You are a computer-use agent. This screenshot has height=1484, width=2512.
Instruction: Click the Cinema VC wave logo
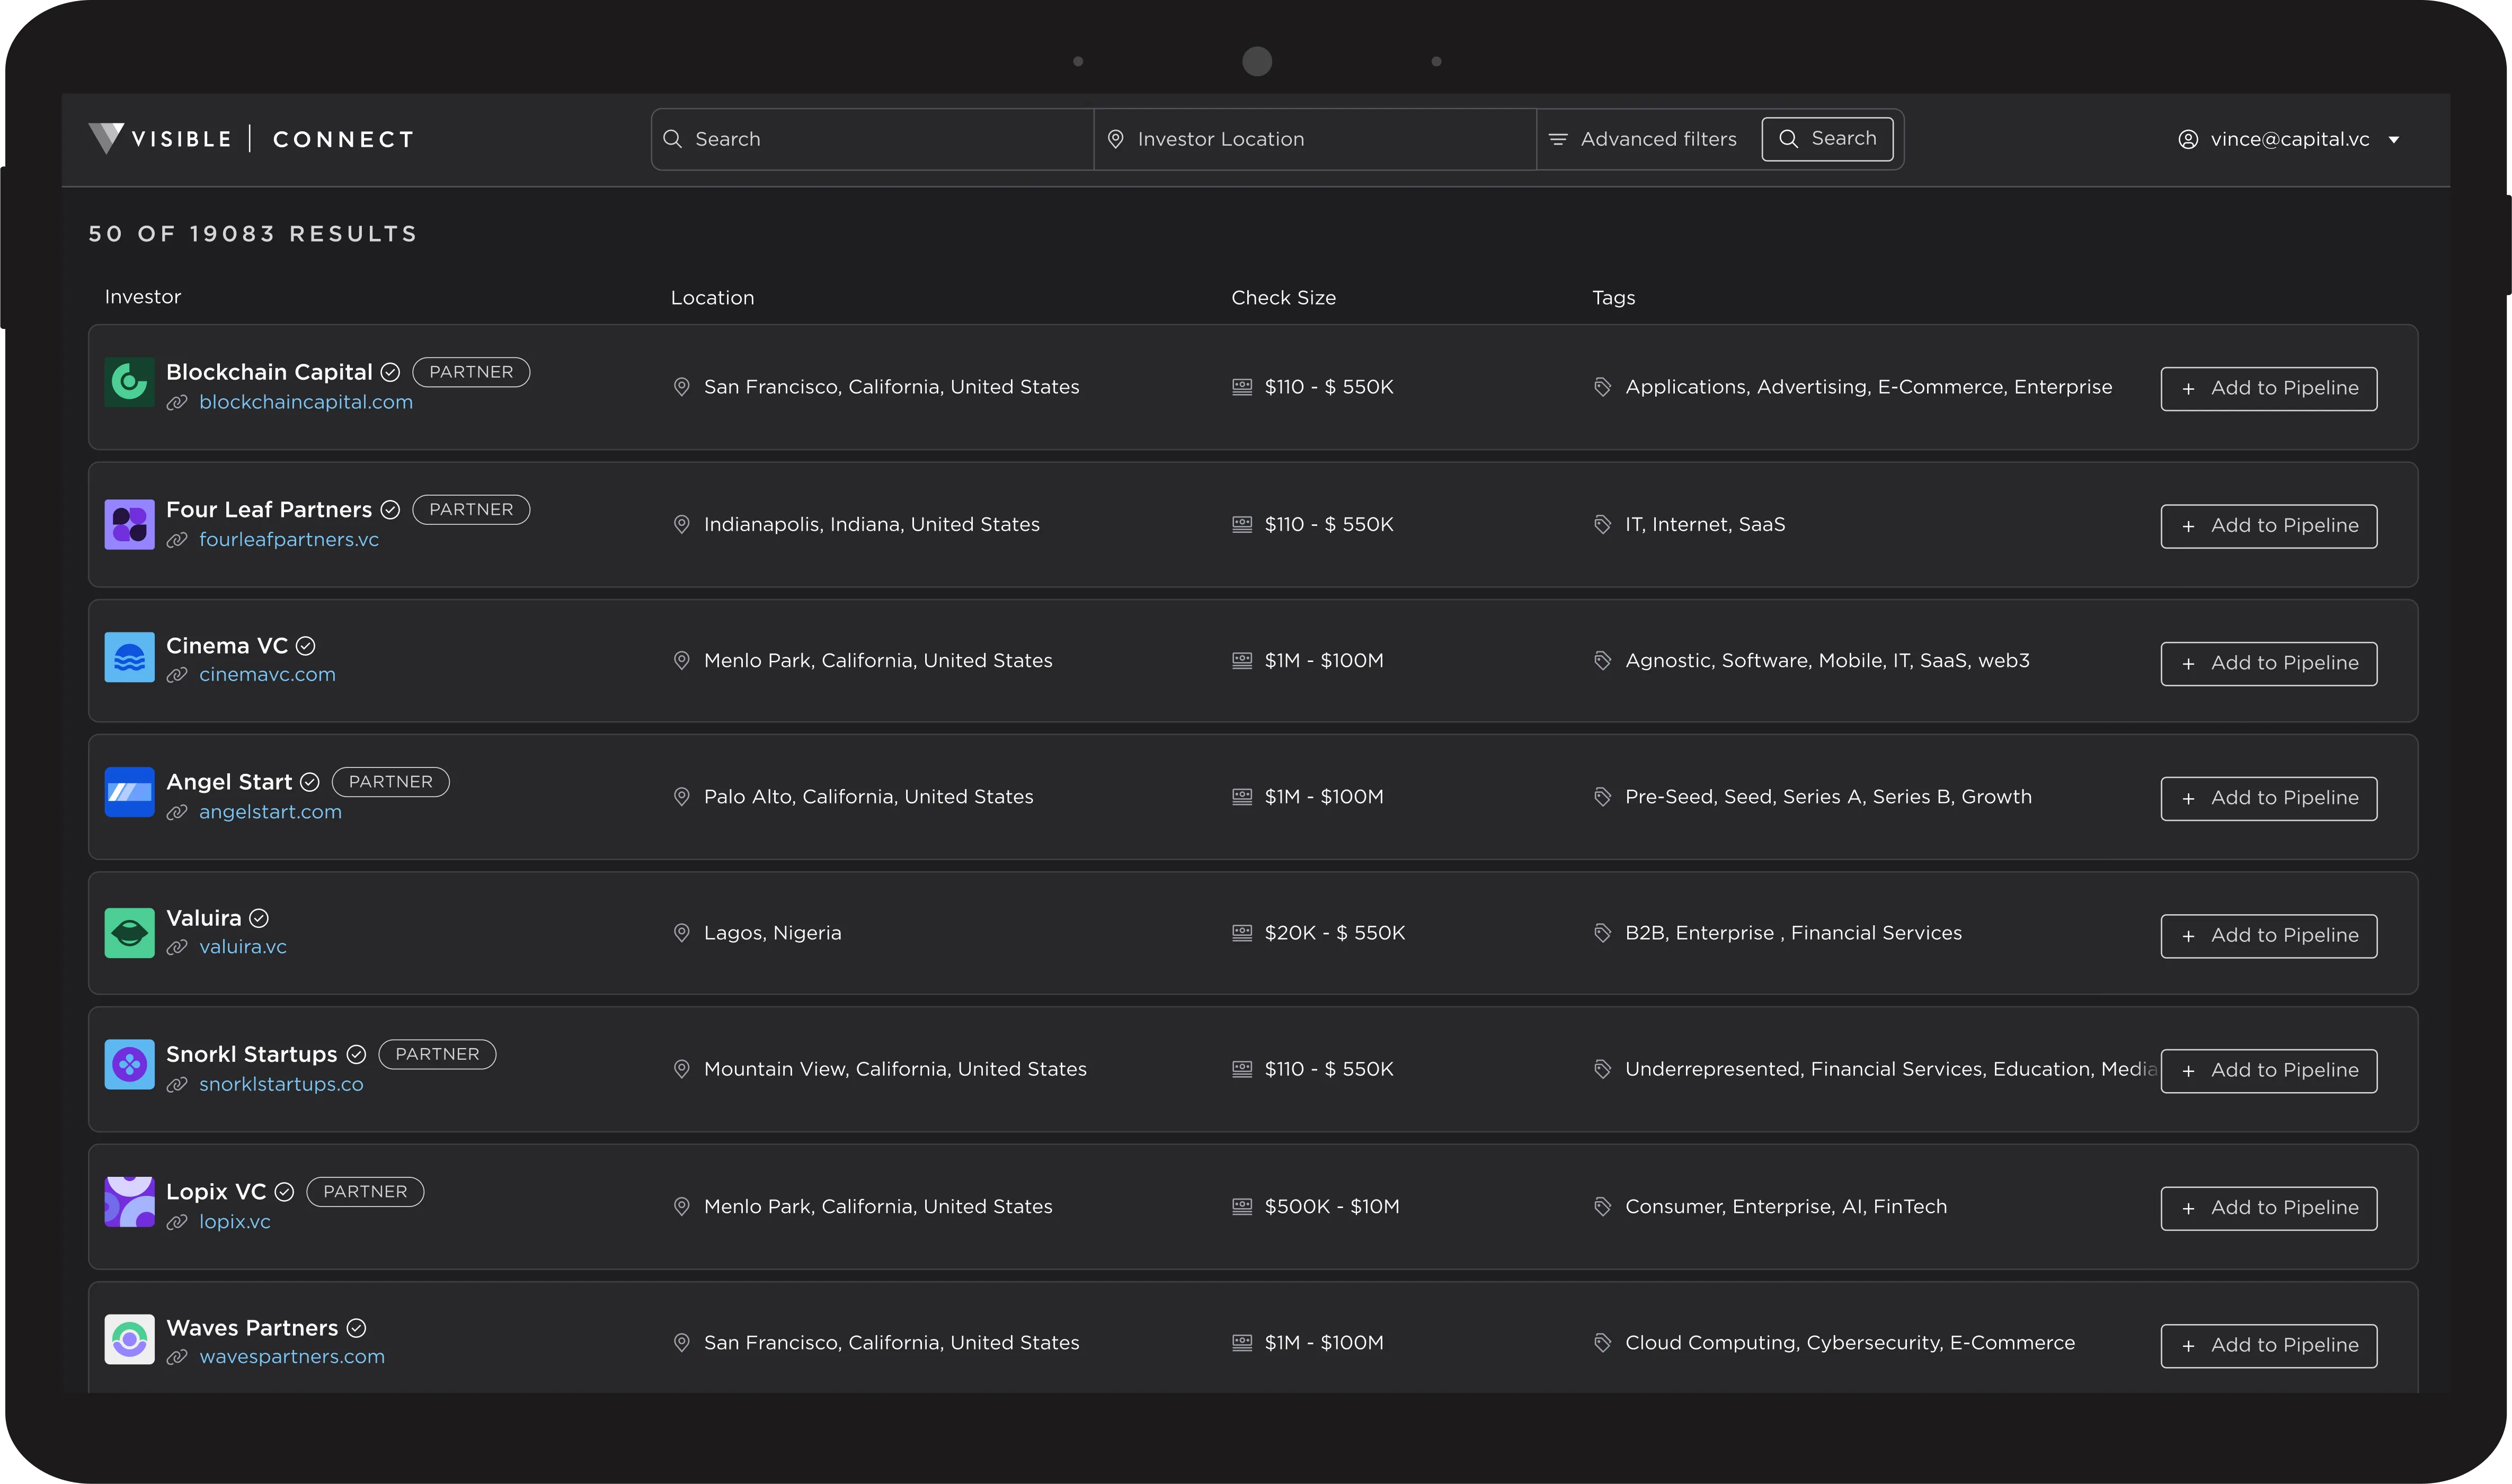click(129, 658)
